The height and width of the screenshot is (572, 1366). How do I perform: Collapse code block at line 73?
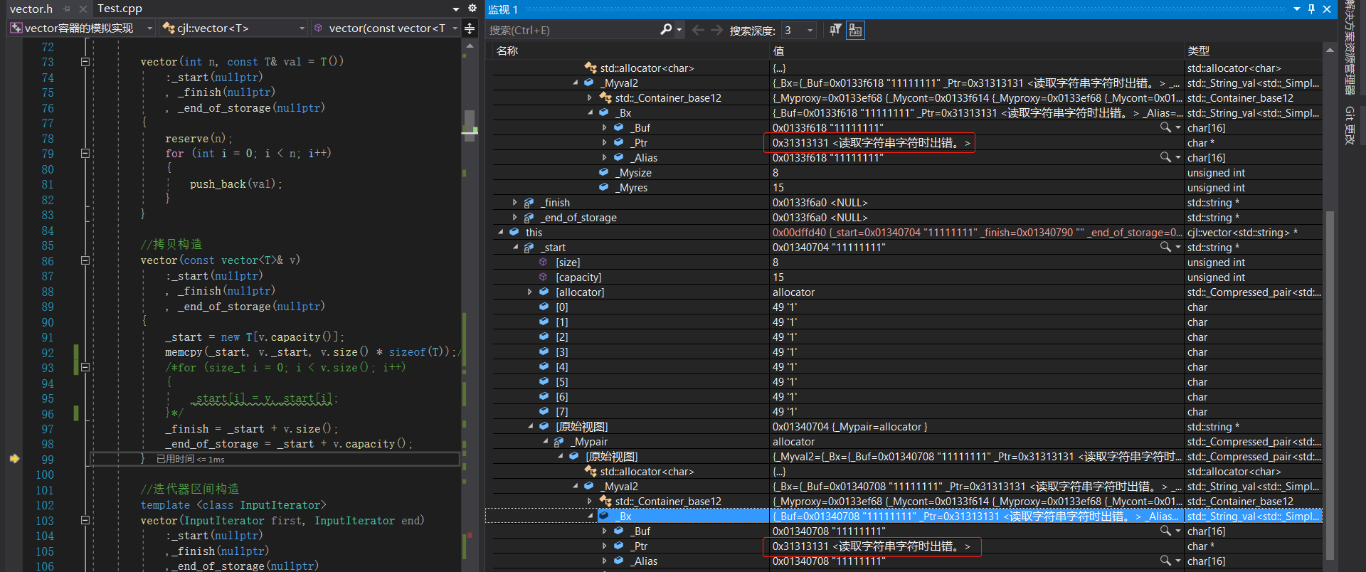pos(85,62)
